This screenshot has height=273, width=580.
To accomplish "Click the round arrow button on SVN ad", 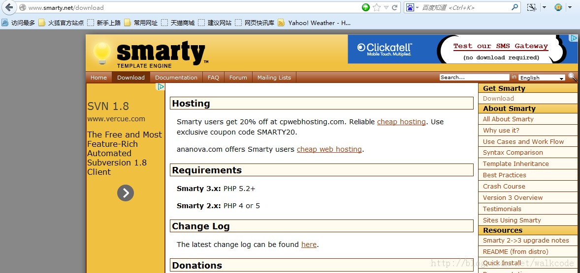I will pos(126,193).
